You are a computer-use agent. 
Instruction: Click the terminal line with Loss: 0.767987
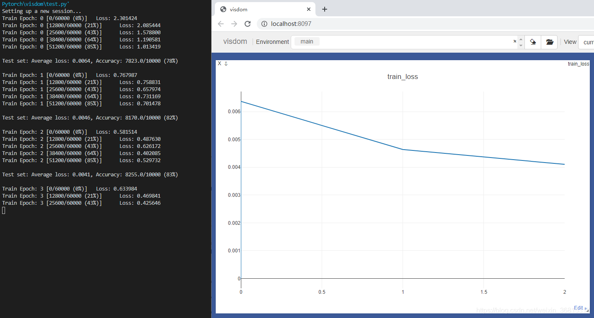[70, 75]
